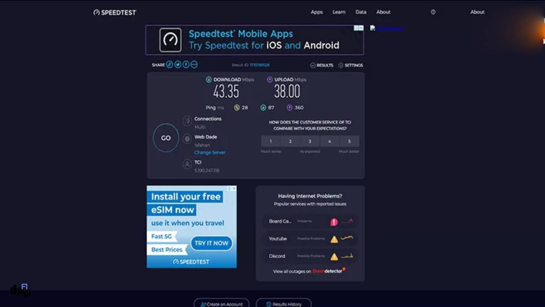Viewport: 545px width, 307px height.
Task: Open Results History at the bottom
Action: [284, 303]
